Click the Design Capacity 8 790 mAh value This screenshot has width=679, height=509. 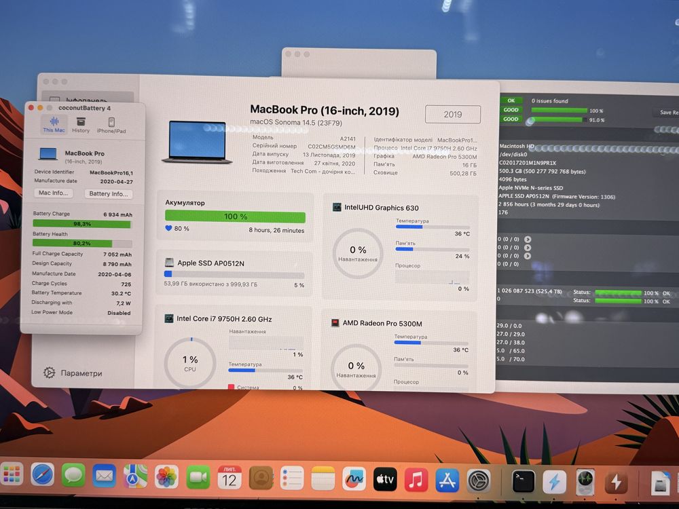[x=117, y=264]
